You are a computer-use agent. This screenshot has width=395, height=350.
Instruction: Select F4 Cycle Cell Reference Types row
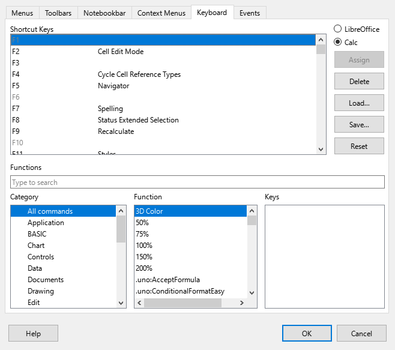tap(163, 74)
